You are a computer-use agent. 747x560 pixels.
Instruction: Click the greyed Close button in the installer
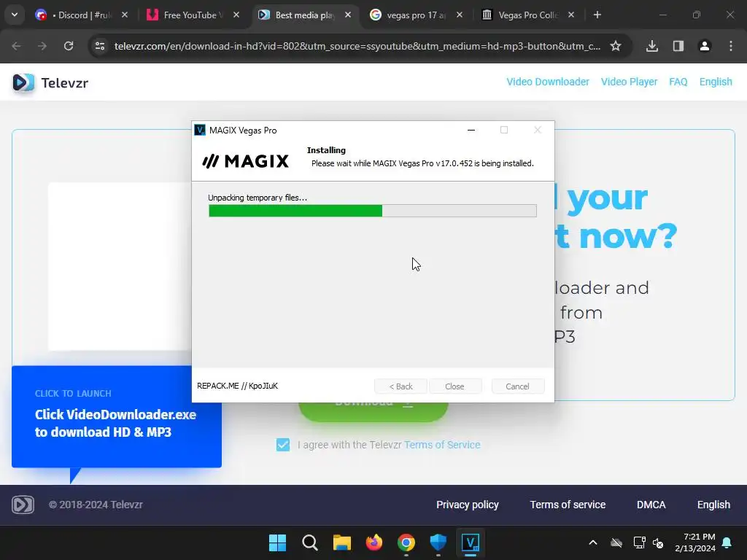pyautogui.click(x=454, y=386)
